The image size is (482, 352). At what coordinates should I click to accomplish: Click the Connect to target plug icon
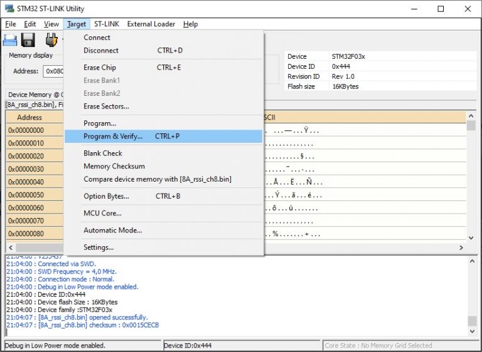pos(51,40)
